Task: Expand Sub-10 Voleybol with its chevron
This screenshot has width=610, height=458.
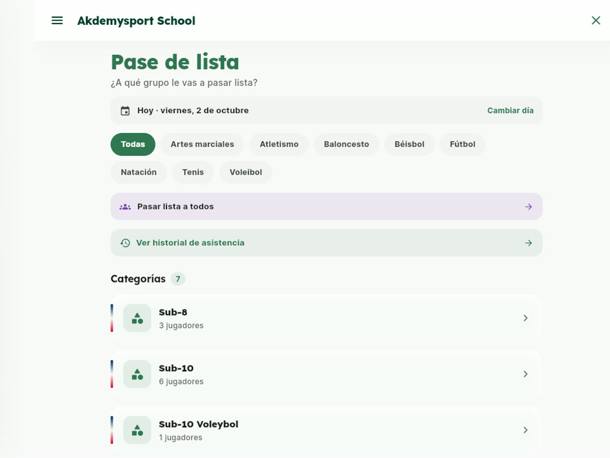Action: coord(526,430)
